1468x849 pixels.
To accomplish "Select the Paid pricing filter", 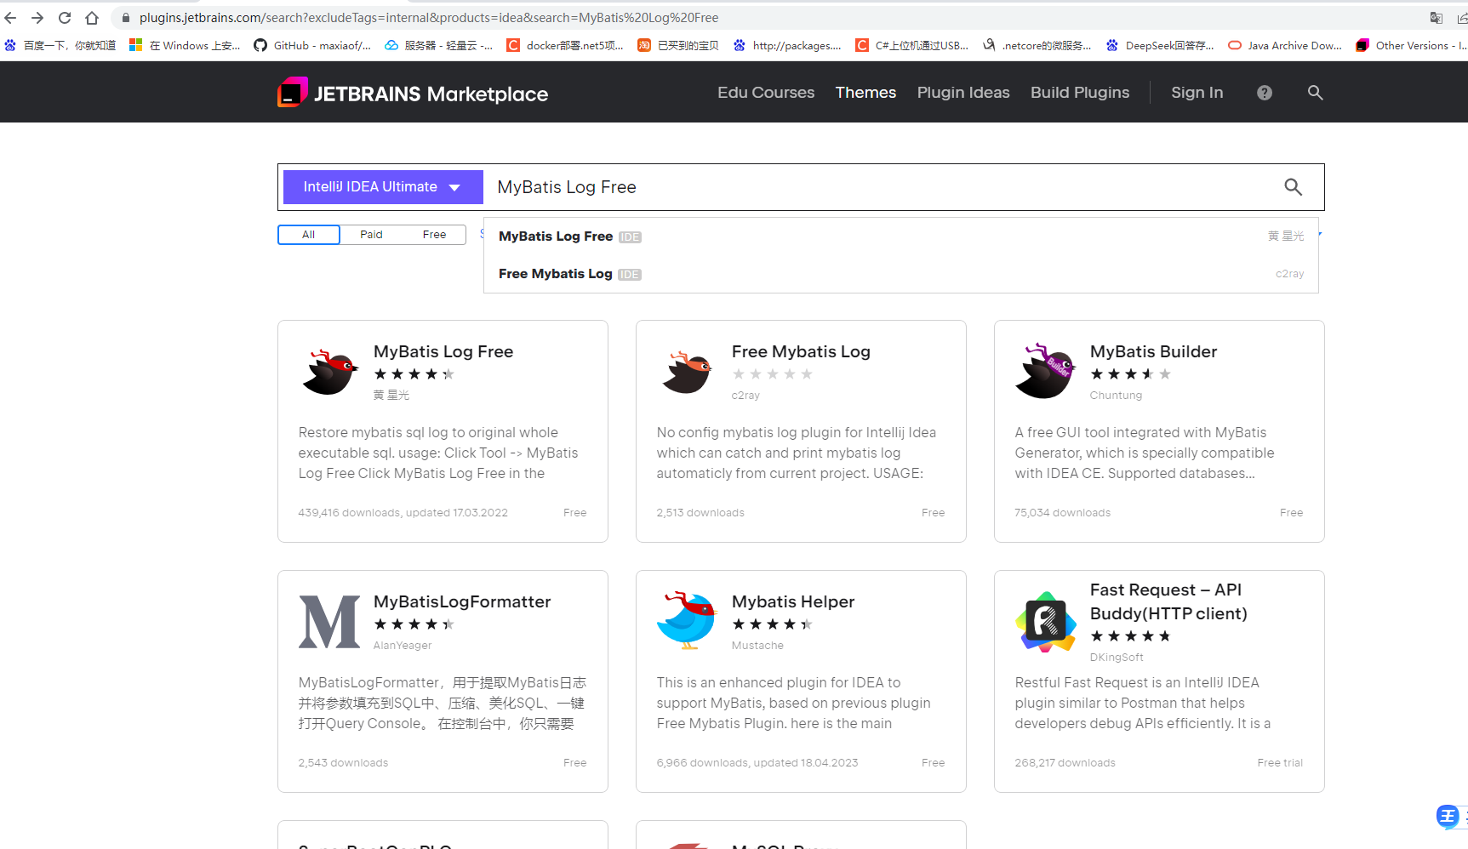I will coord(371,235).
